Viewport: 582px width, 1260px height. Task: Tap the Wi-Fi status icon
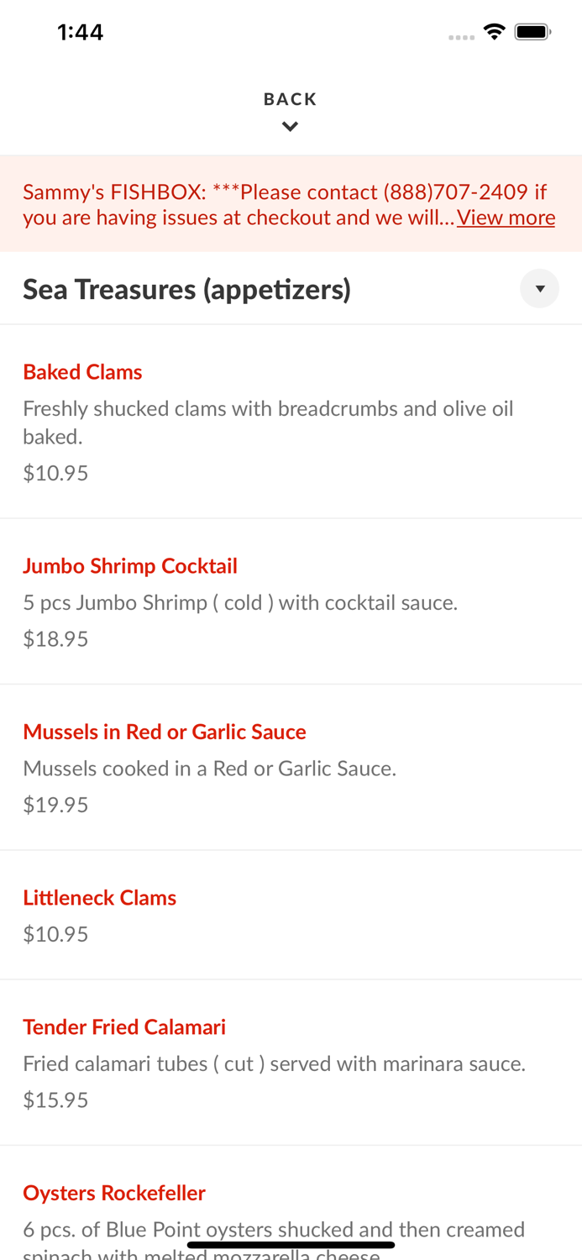tap(495, 30)
